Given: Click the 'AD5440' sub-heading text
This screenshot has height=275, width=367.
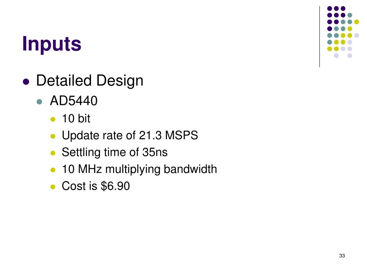Looking at the screenshot, I should pos(74,101).
